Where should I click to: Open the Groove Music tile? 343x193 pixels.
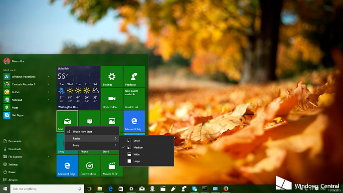pyautogui.click(x=89, y=166)
